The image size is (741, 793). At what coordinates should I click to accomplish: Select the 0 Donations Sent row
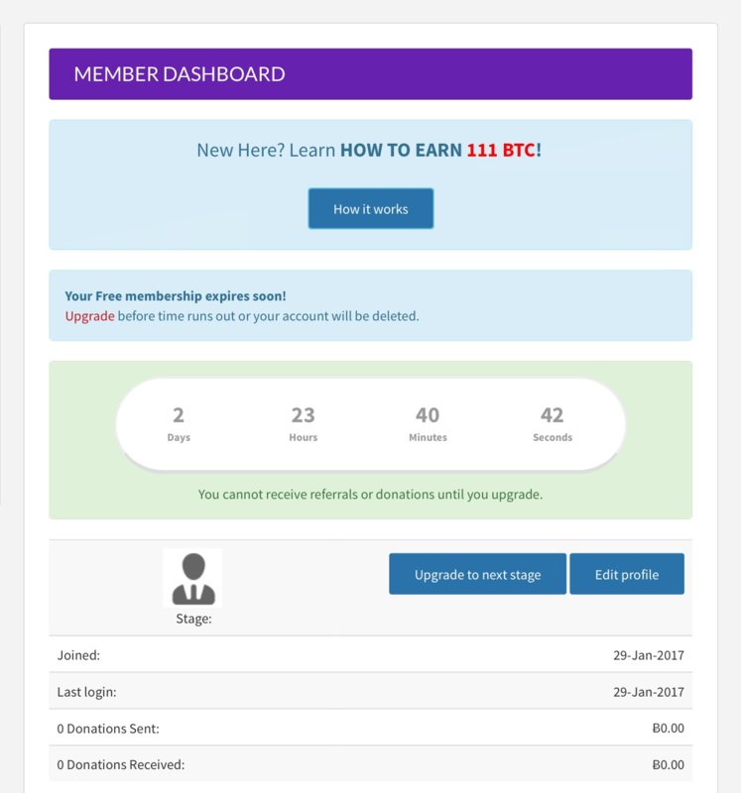coord(371,728)
